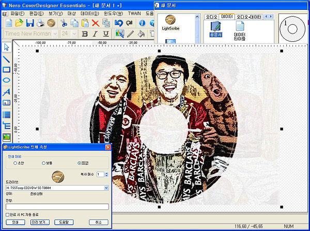Open the drive selection dropdown
The height and width of the screenshot is (231, 310).
coord(106,188)
